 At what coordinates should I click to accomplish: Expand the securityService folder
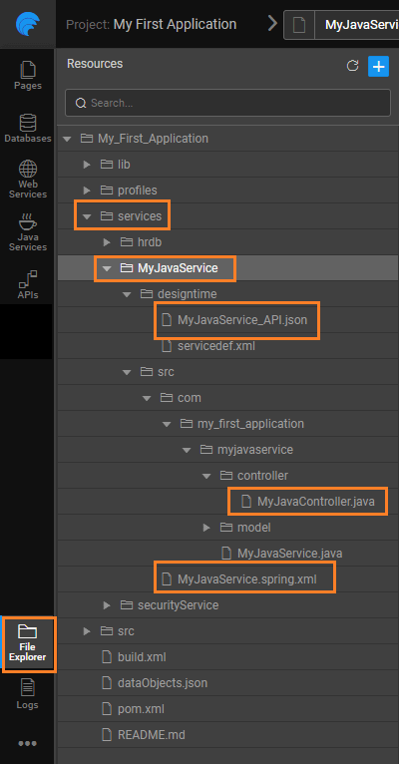(107, 605)
